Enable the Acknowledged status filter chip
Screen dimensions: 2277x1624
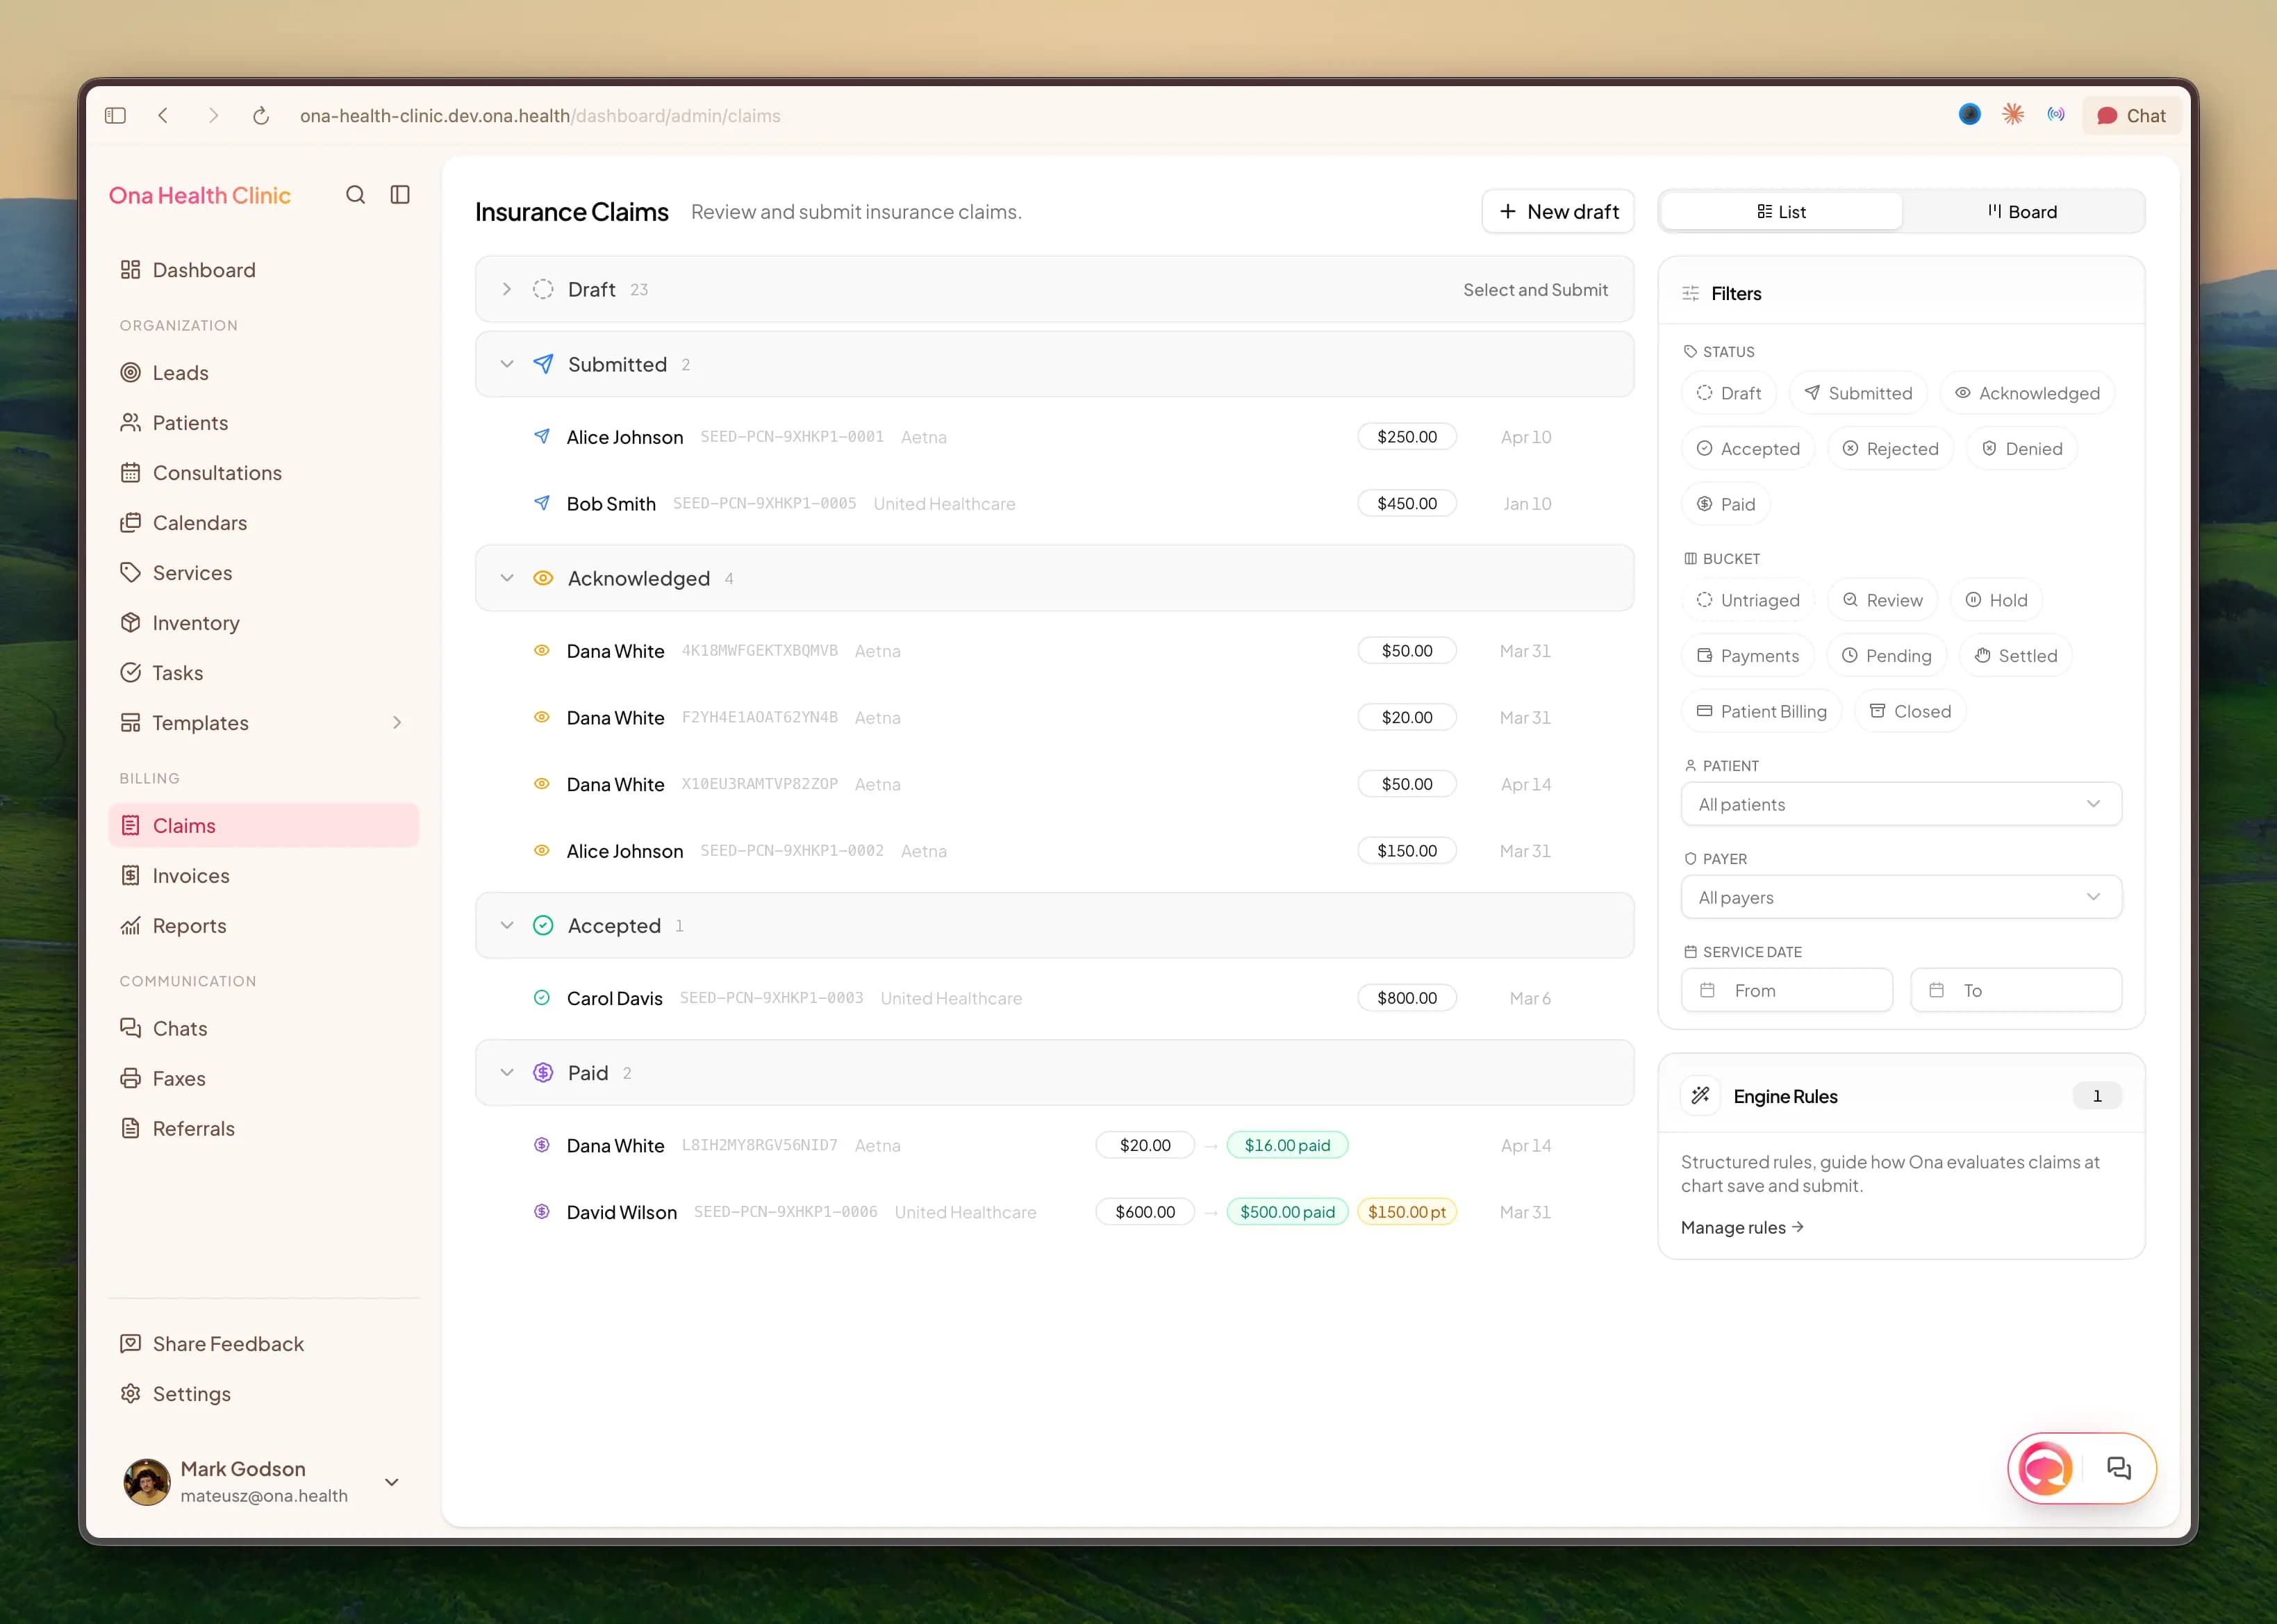pyautogui.click(x=2027, y=393)
